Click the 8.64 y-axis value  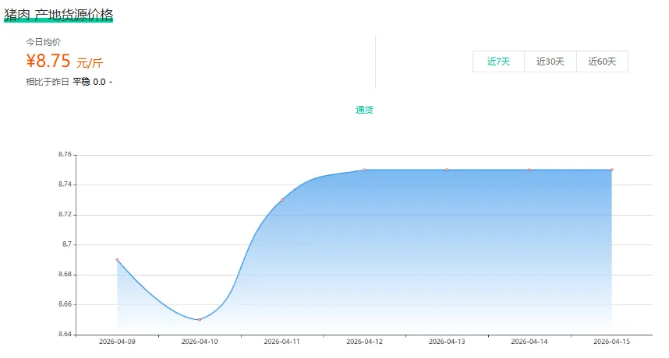point(65,334)
